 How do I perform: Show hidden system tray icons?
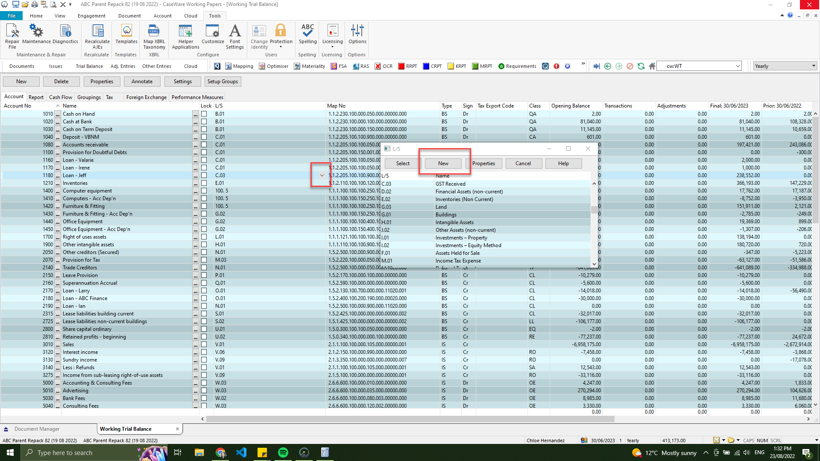point(706,452)
